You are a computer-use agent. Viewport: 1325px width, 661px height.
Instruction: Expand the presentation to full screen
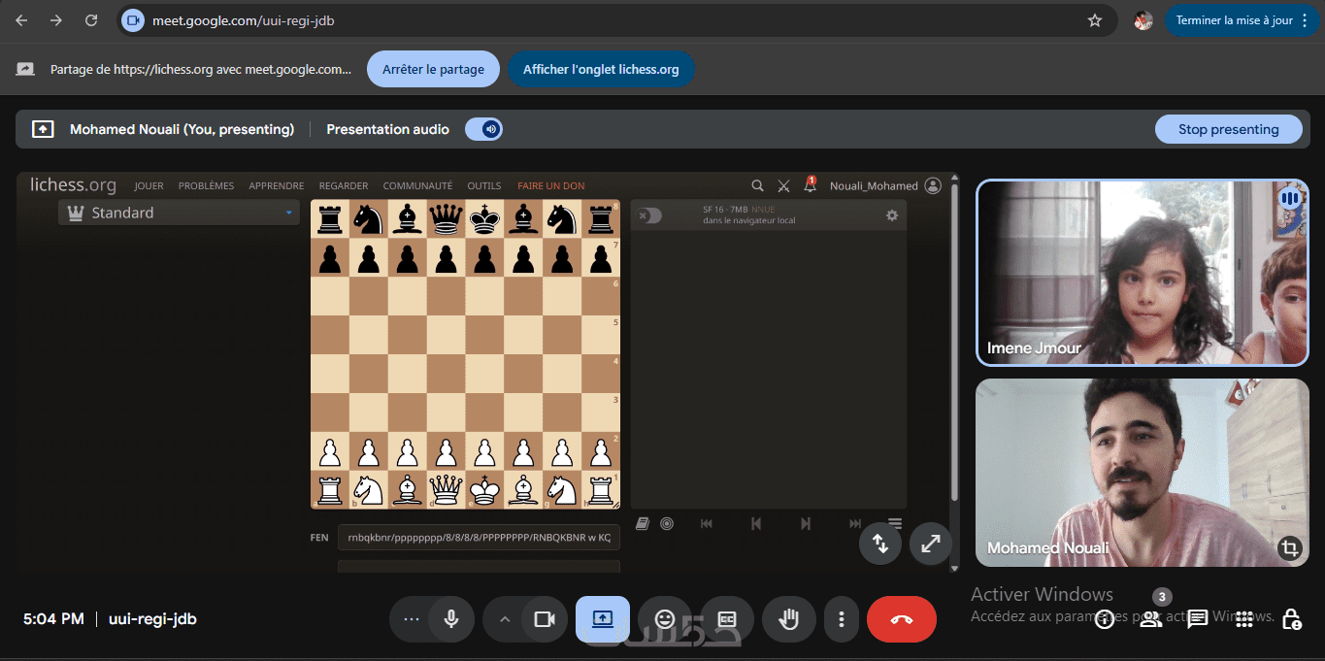pos(931,544)
